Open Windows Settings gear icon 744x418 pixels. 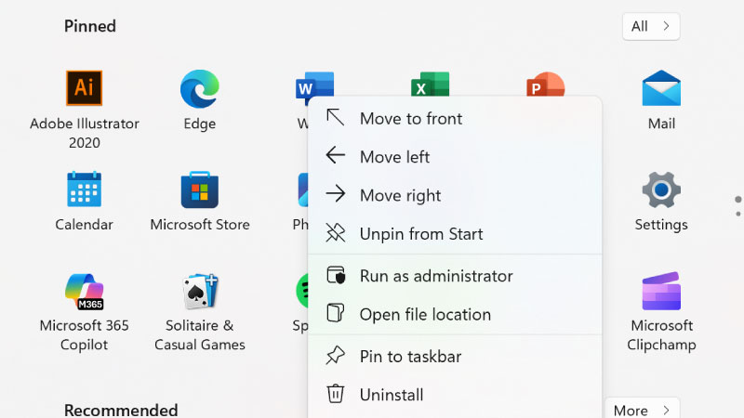click(661, 190)
